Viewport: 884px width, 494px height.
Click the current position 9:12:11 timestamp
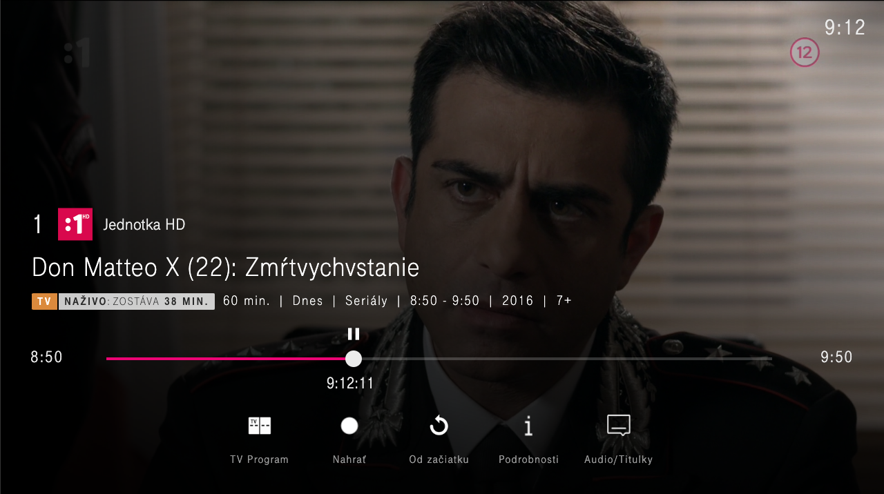pos(350,384)
